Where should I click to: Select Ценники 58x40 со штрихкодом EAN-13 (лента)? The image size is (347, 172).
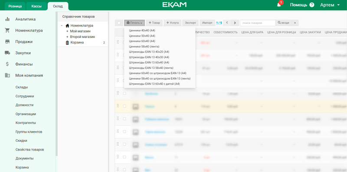160,79
